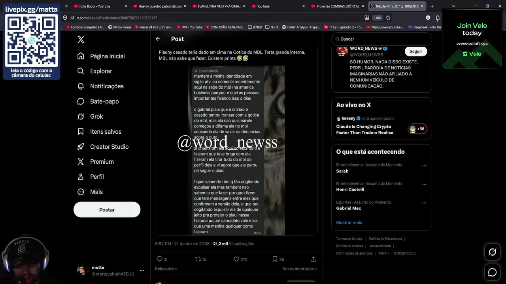
Task: Open TESTE bookmarks folder
Action: pyautogui.click(x=272, y=27)
